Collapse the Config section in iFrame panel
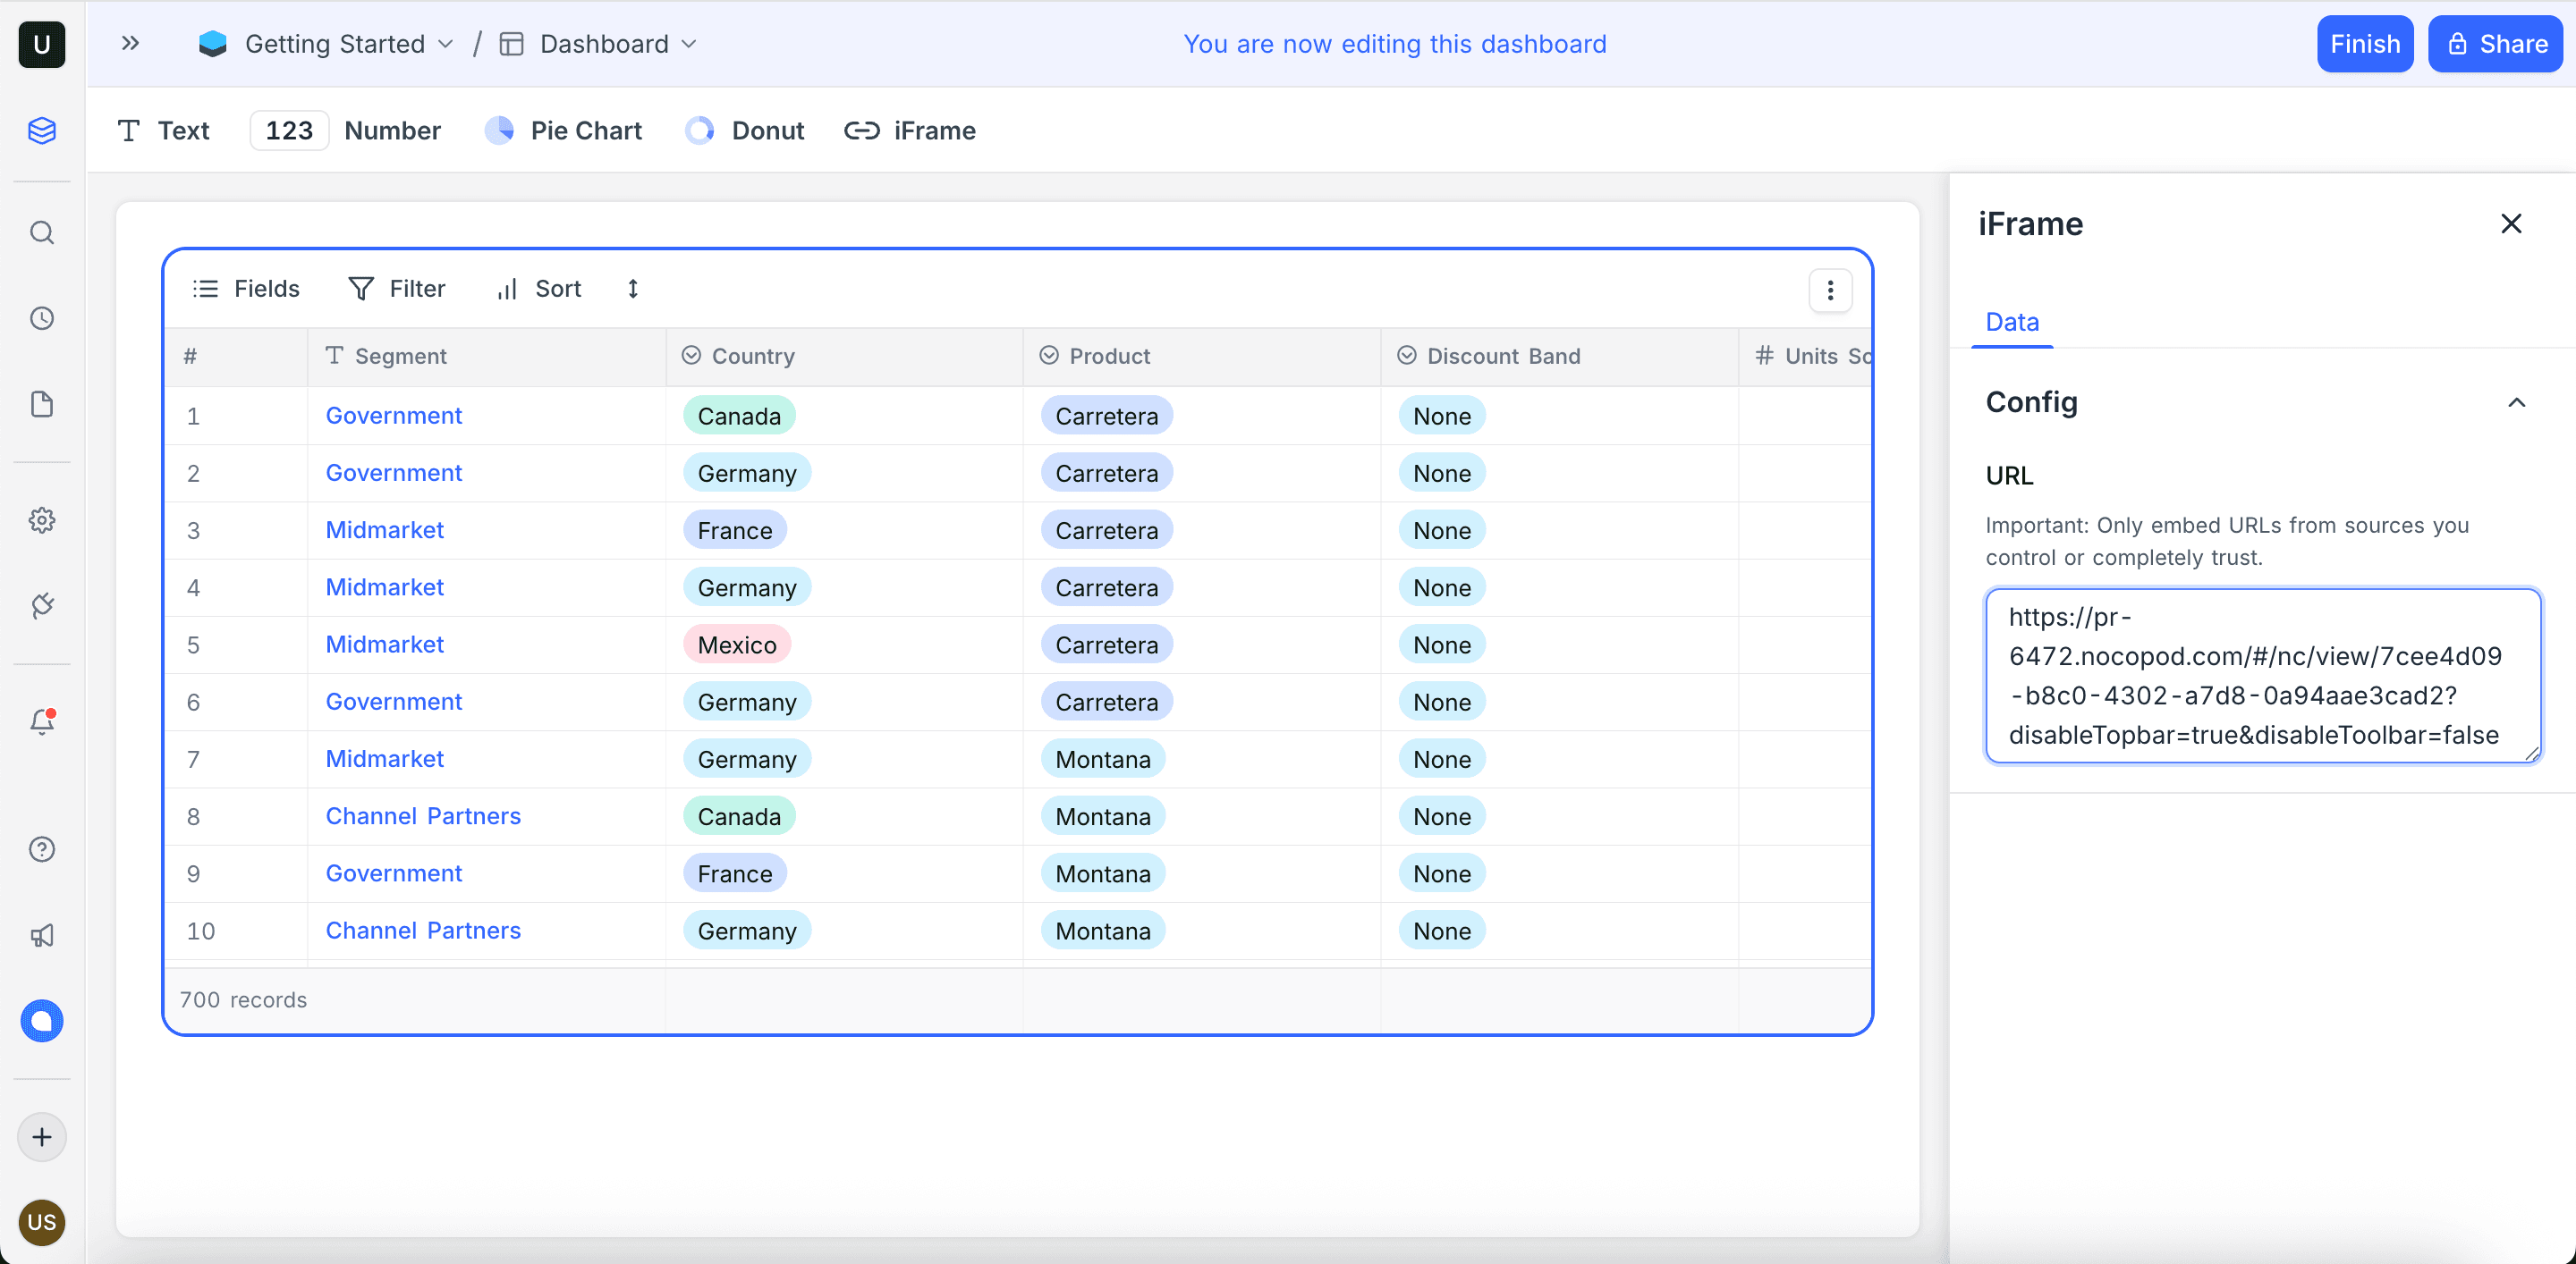Image resolution: width=2576 pixels, height=1264 pixels. (2518, 402)
